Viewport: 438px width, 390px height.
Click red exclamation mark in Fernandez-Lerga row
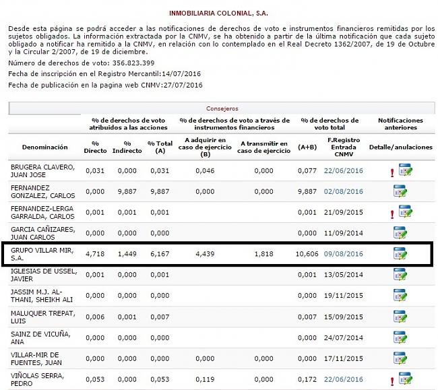(392, 214)
